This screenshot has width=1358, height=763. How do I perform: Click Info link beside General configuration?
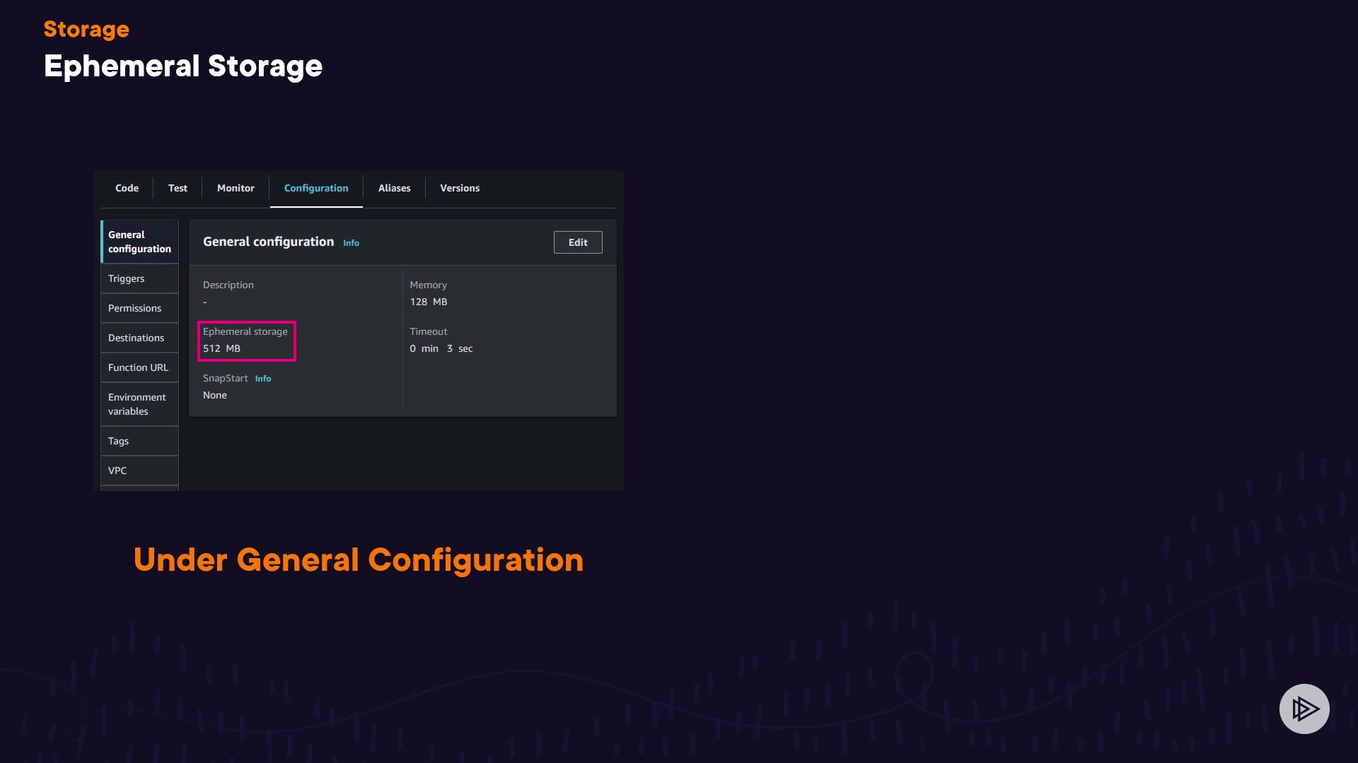click(351, 243)
